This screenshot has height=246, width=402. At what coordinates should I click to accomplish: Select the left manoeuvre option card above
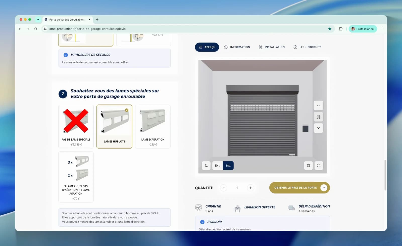pyautogui.click(x=86, y=40)
